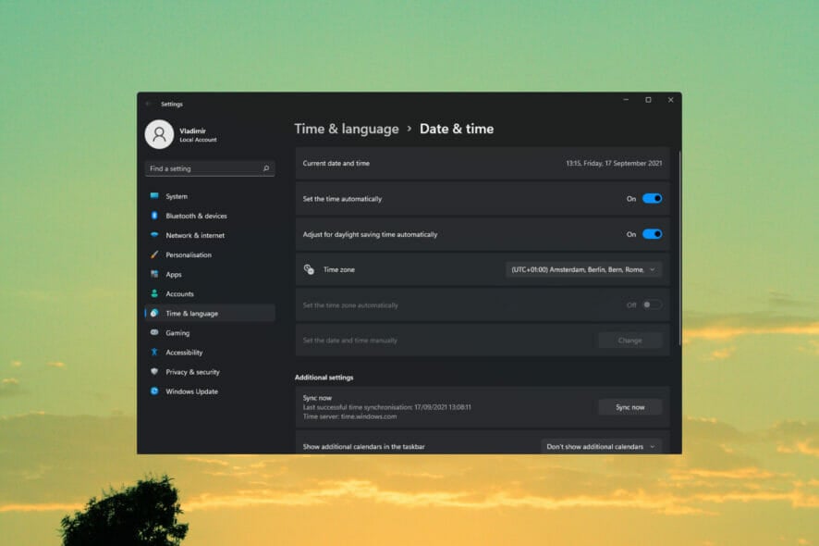Click Time & language breadcrumb link
819x546 pixels.
pos(347,129)
